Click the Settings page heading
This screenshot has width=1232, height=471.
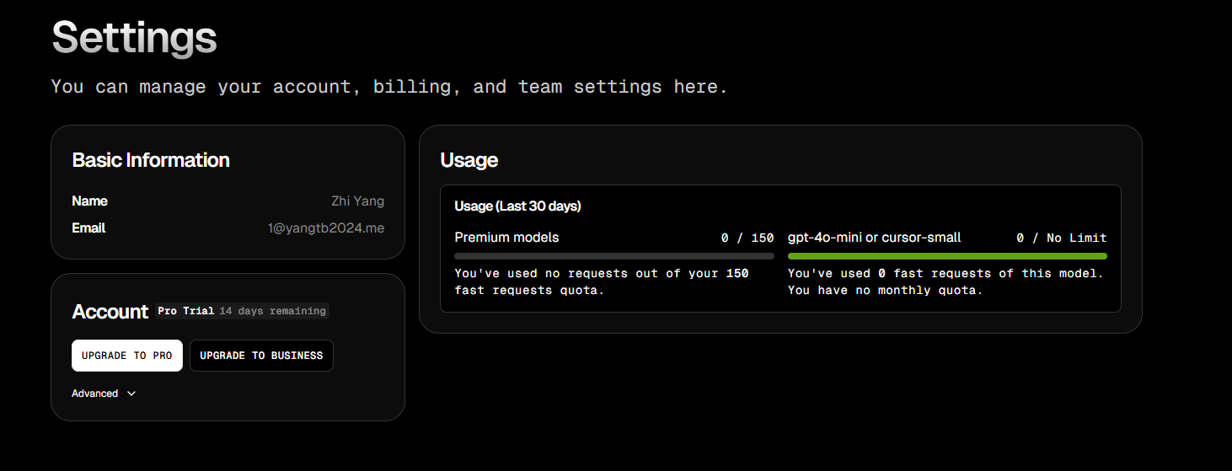(x=134, y=37)
